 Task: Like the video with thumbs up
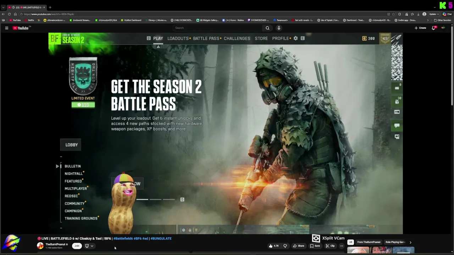(273, 246)
